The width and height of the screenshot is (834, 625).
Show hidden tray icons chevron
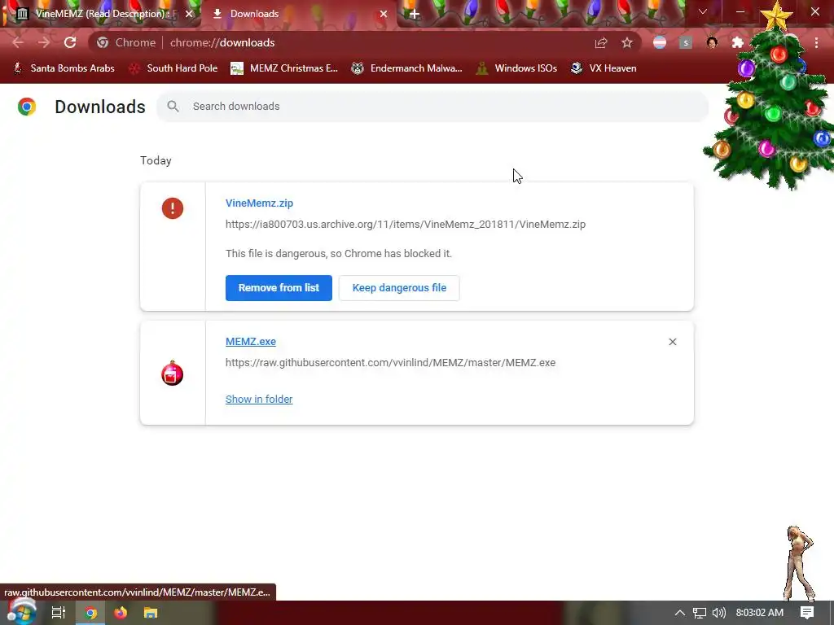[680, 613]
